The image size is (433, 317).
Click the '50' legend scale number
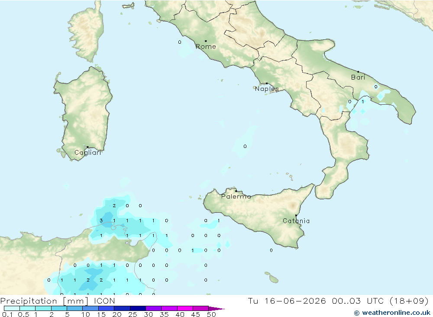[x=211, y=314]
